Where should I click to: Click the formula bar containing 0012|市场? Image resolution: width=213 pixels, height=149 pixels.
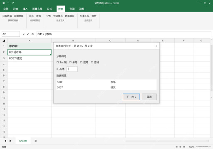(124, 34)
